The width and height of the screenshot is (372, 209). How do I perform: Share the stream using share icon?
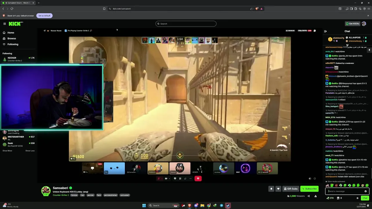pos(309,196)
